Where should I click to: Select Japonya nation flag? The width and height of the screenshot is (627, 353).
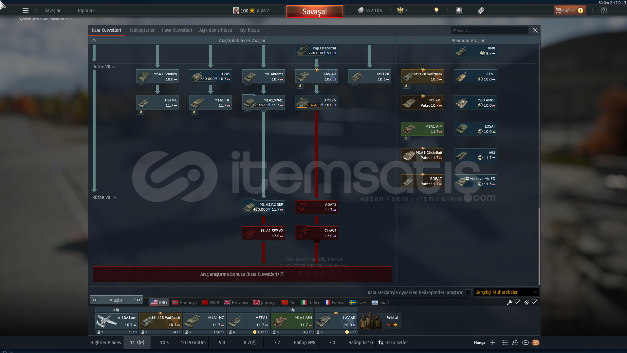[265, 303]
